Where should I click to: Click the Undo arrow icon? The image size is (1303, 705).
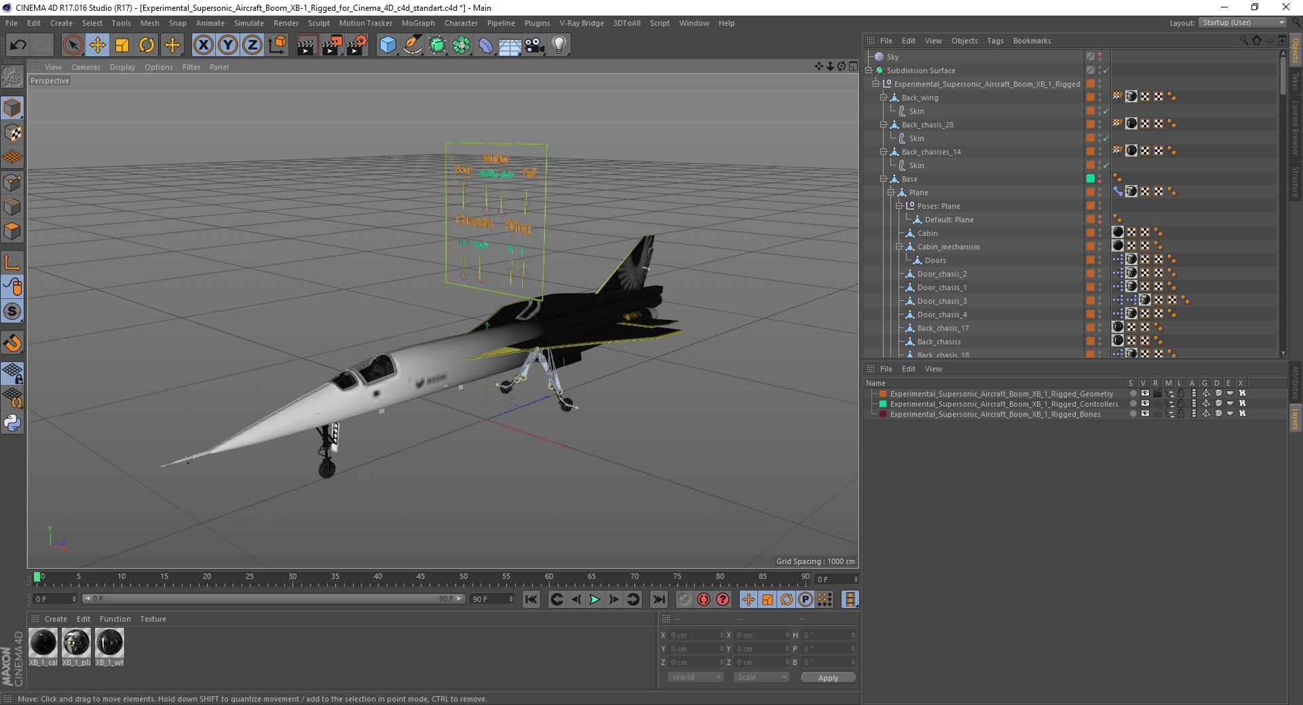pyautogui.click(x=18, y=45)
